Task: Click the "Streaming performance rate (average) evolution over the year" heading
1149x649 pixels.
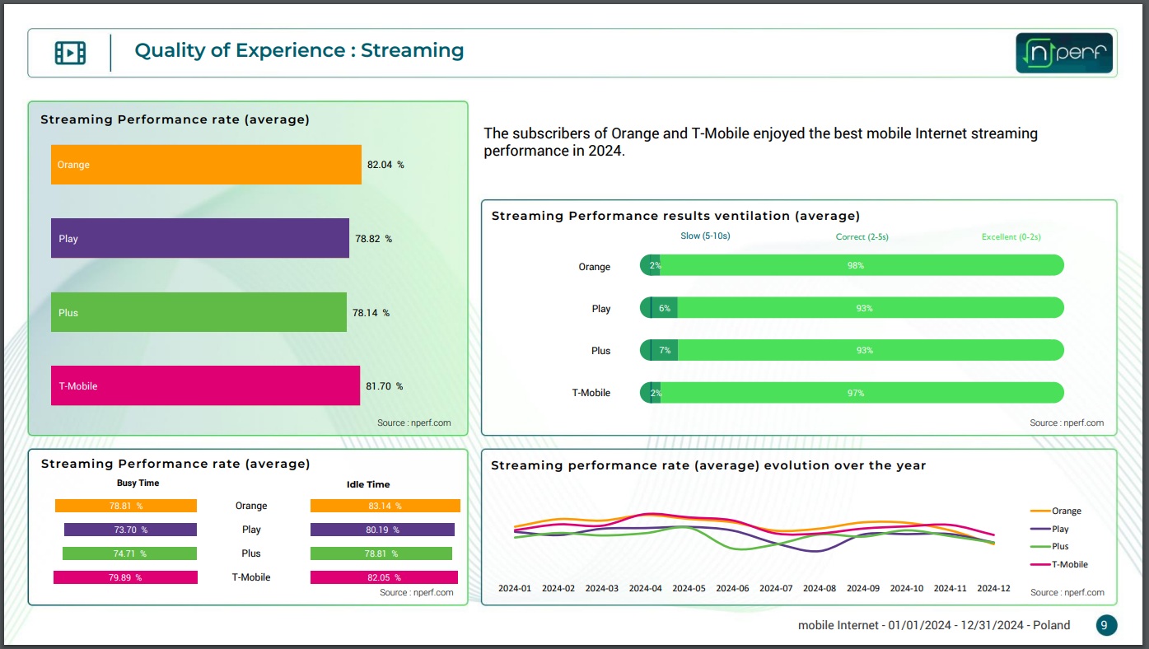Action: point(708,465)
